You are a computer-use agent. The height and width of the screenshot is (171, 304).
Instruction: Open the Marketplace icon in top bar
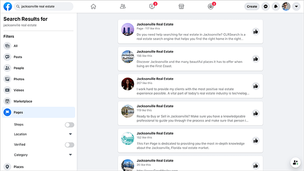point(181,7)
